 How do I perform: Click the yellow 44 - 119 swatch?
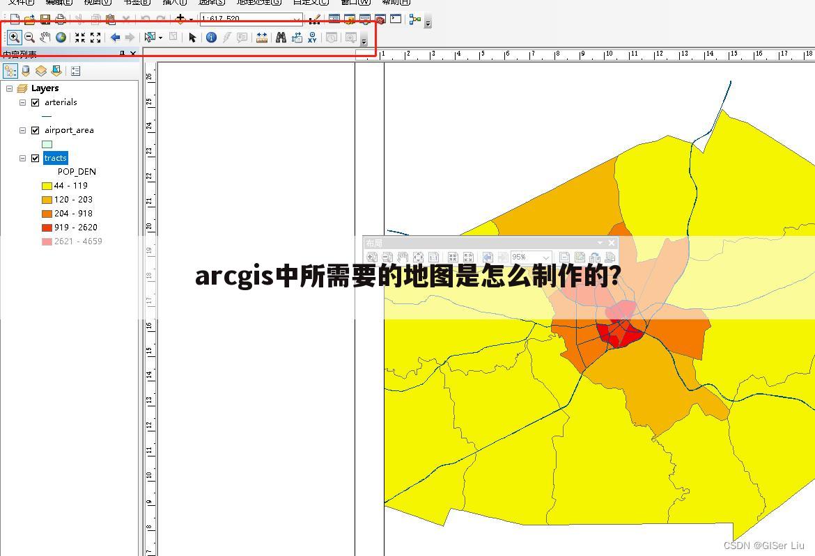coord(47,186)
